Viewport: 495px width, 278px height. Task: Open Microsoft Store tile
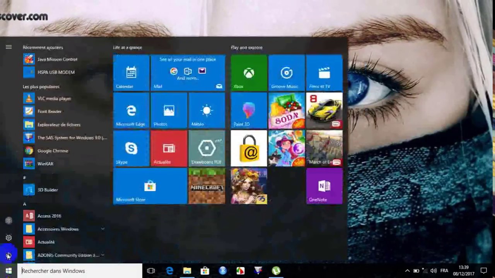150,186
